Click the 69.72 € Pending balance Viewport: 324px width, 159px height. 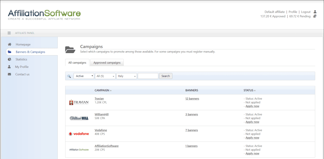click(x=300, y=16)
